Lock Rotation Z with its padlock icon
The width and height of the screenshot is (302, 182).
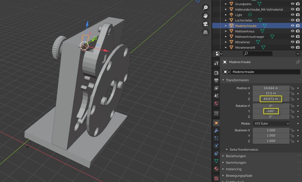pos(292,116)
